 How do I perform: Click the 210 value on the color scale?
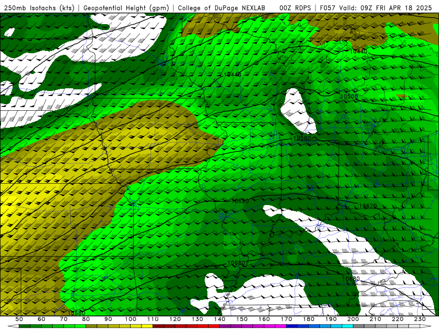click(x=375, y=319)
